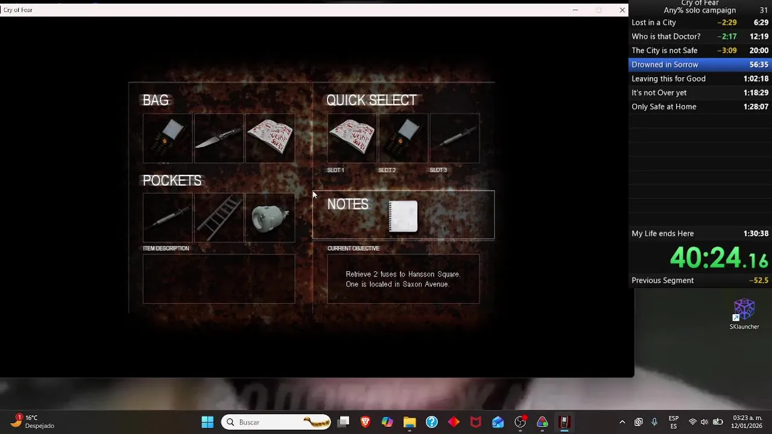Open the Wi-Fi network tray icon

(692, 422)
